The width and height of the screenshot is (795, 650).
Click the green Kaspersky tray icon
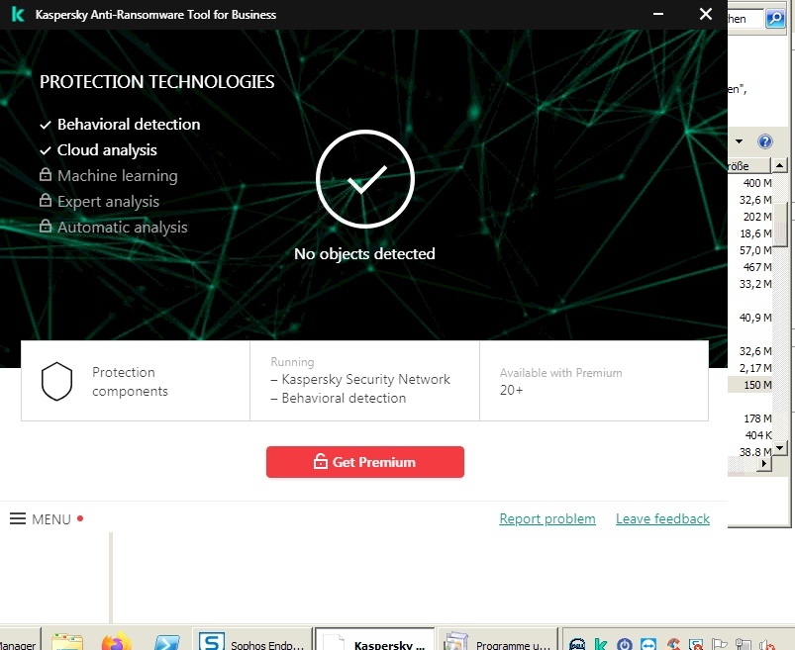pos(601,644)
